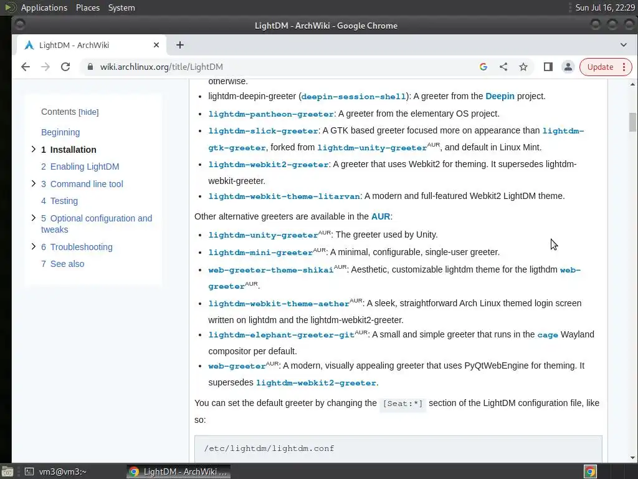
Task: Open the Places menu
Action: point(88,7)
